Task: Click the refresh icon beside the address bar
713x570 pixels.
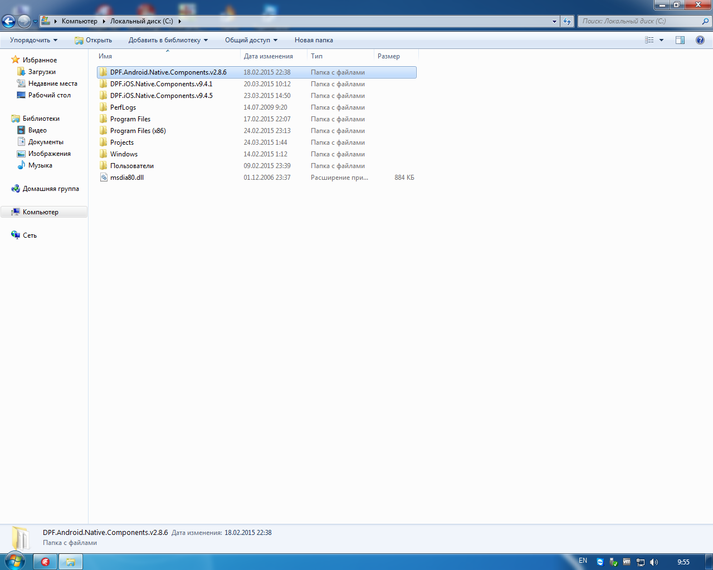Action: [x=567, y=22]
